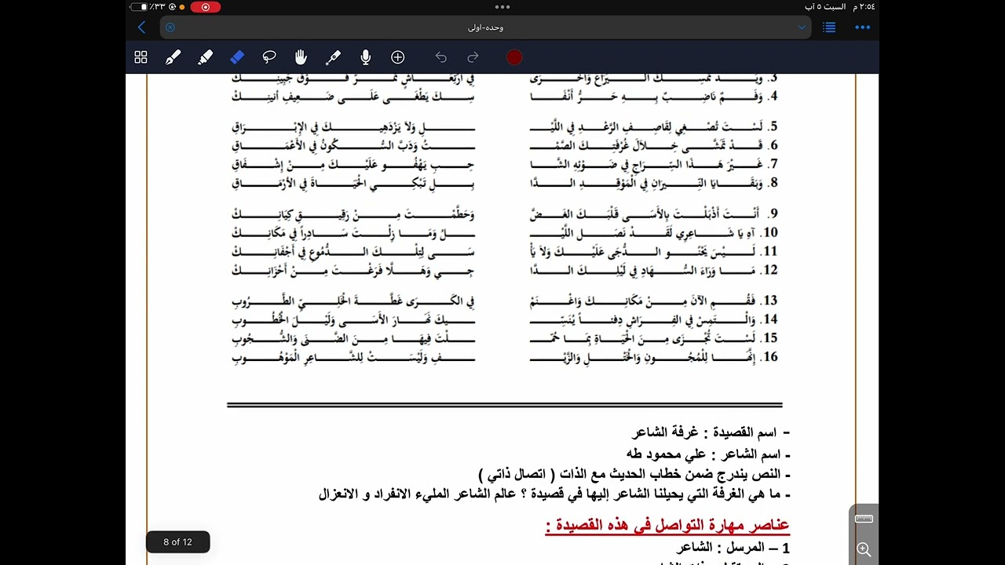Tap the microphone audio recording icon
This screenshot has width=1005, height=565.
[x=365, y=57]
